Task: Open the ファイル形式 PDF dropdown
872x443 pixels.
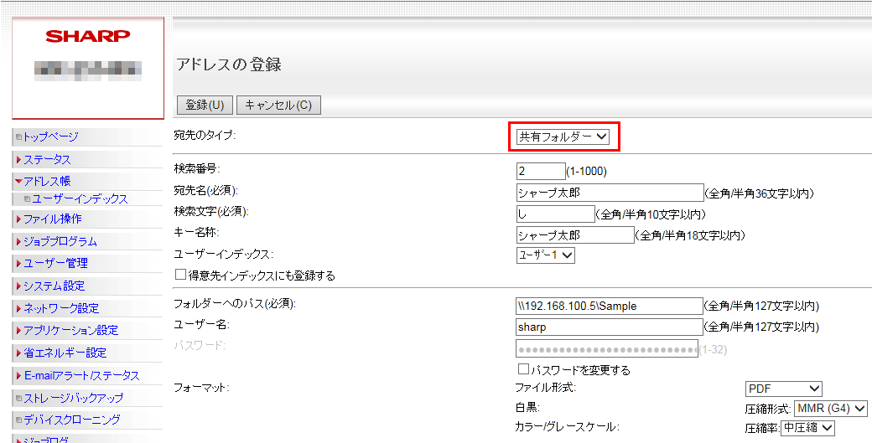Action: [783, 389]
